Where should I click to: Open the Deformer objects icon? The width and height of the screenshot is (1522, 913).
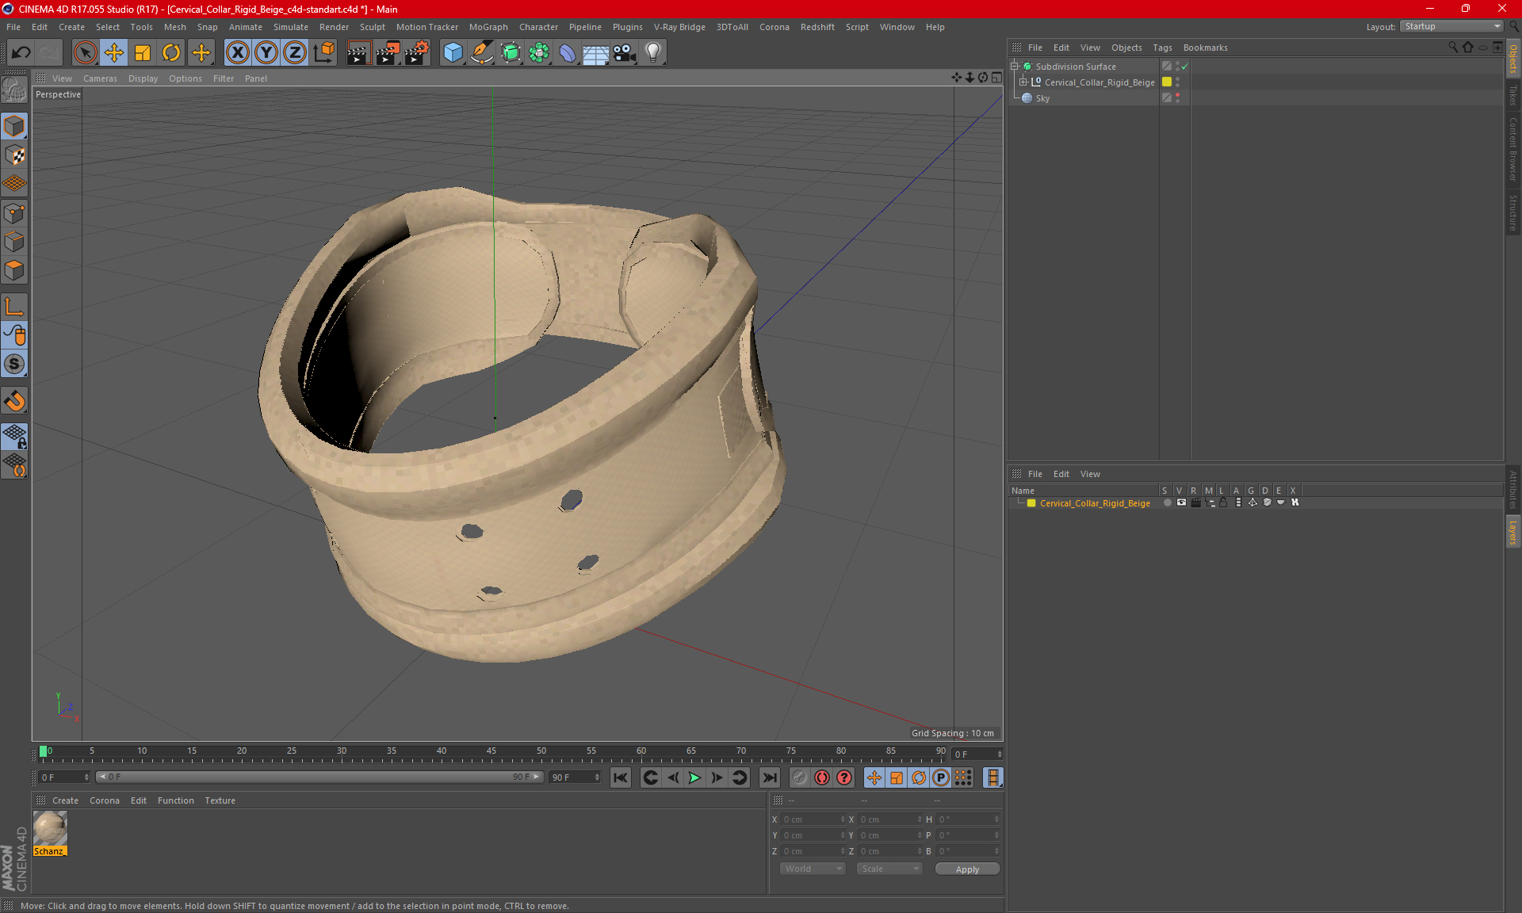coord(568,52)
